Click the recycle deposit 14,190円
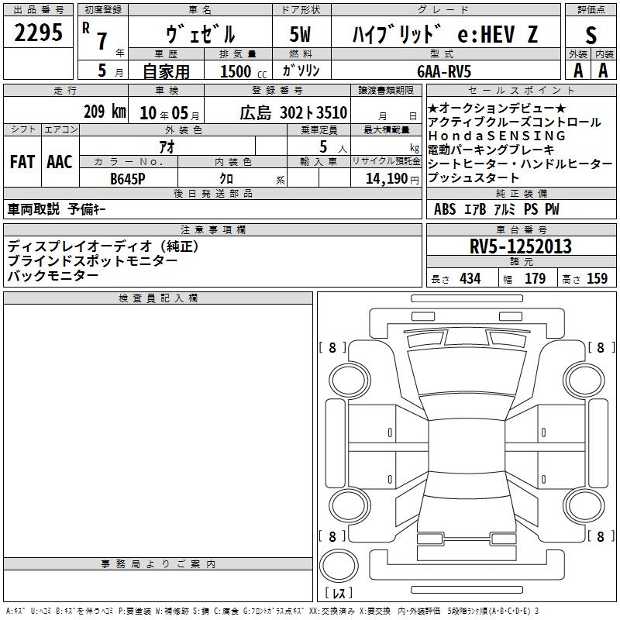Screen dimensions: 620x620 392,179
